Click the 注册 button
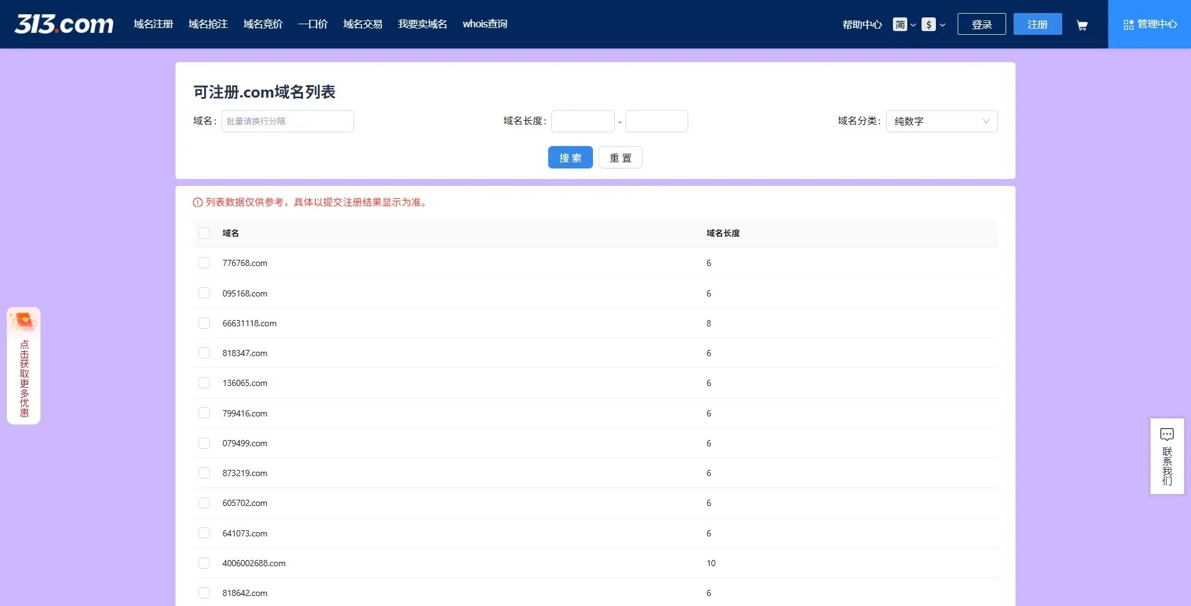The width and height of the screenshot is (1191, 606). [x=1037, y=24]
